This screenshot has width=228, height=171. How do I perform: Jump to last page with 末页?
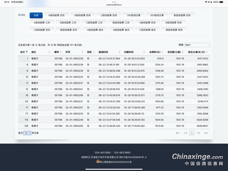pos(206,133)
